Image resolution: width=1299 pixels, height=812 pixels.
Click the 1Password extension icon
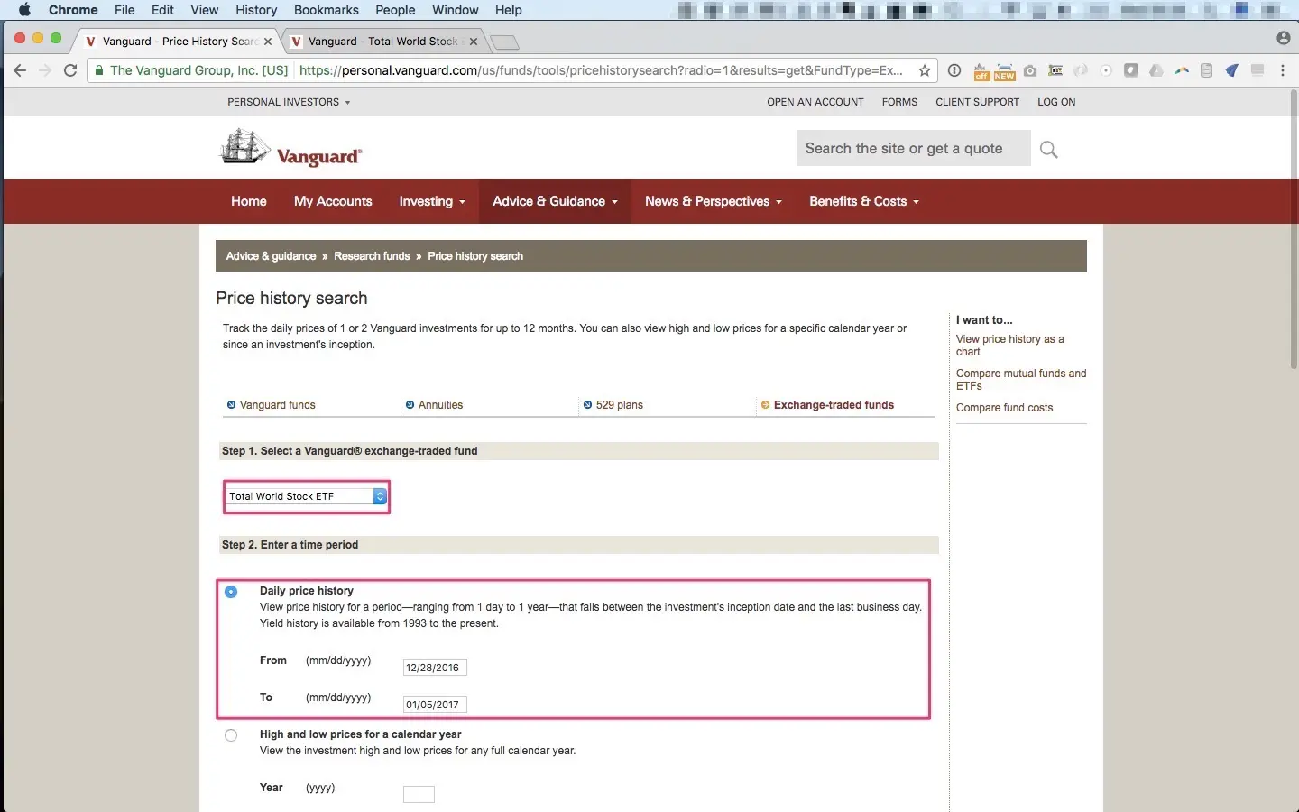(954, 70)
